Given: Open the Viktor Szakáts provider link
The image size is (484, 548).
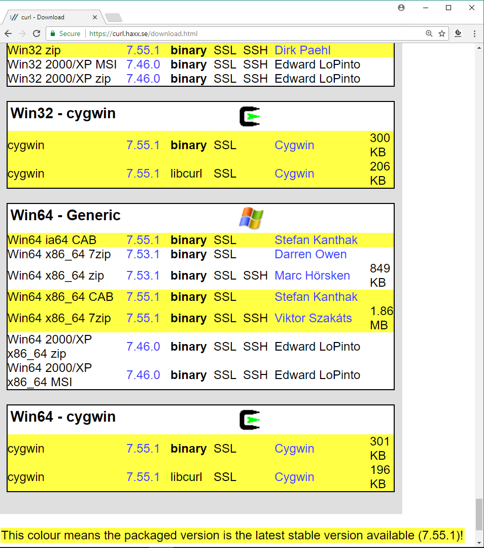Looking at the screenshot, I should tap(313, 318).
